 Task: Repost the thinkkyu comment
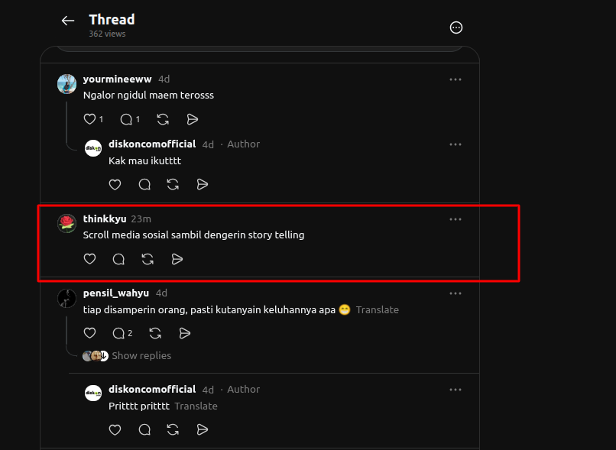pyautogui.click(x=148, y=259)
